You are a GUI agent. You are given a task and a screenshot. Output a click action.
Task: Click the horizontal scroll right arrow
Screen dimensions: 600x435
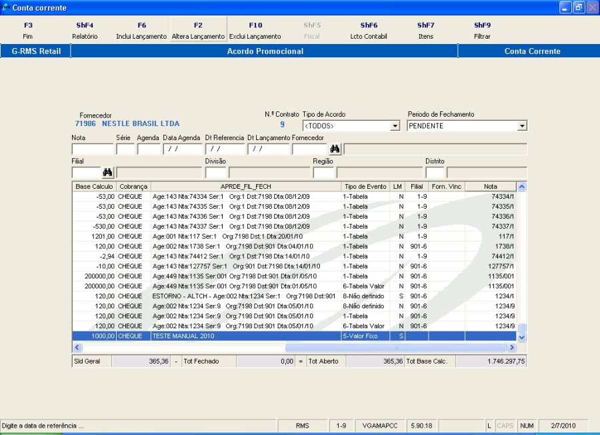pos(511,348)
